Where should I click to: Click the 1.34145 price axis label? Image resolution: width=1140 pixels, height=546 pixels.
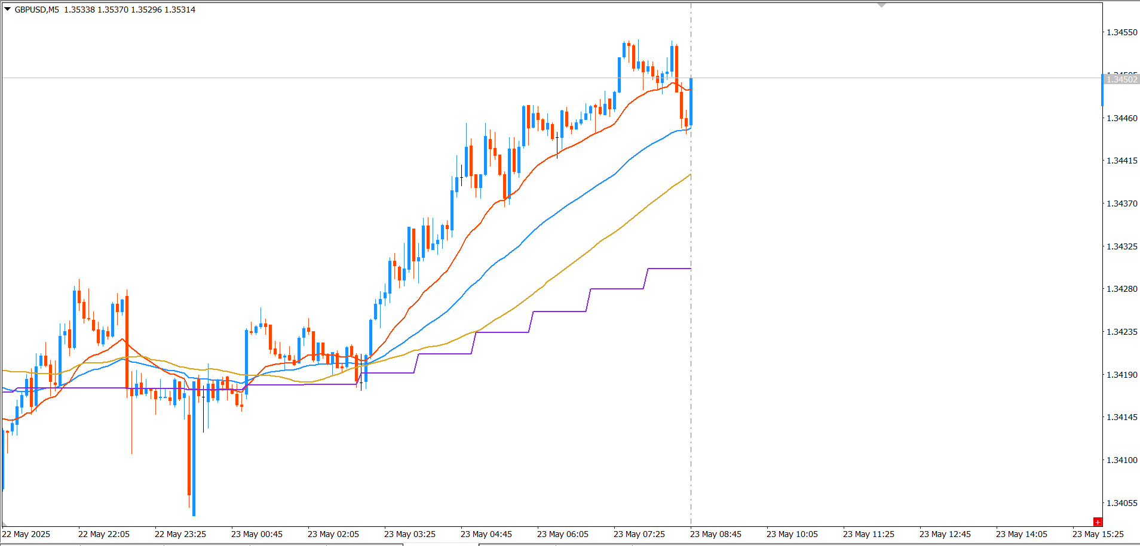tap(1122, 417)
